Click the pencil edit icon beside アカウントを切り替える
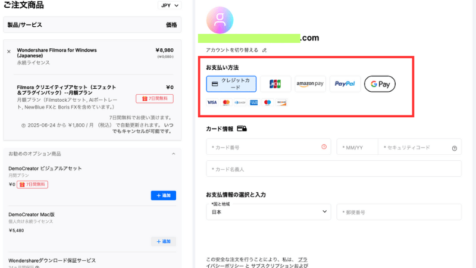Viewport: 476px width, 268px height. click(264, 50)
